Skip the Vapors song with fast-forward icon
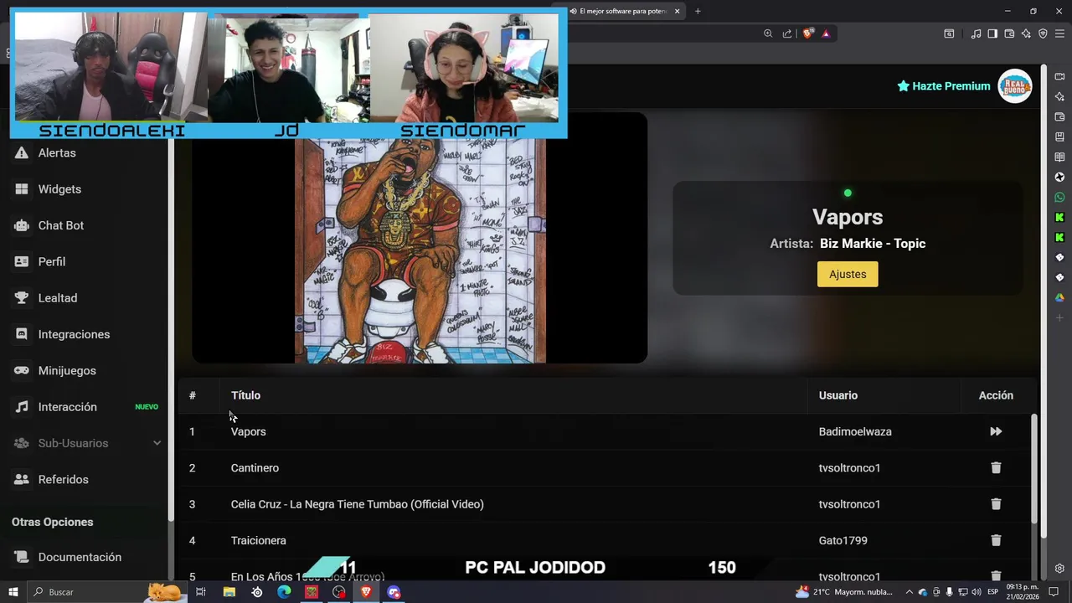The height and width of the screenshot is (603, 1072). 996,431
